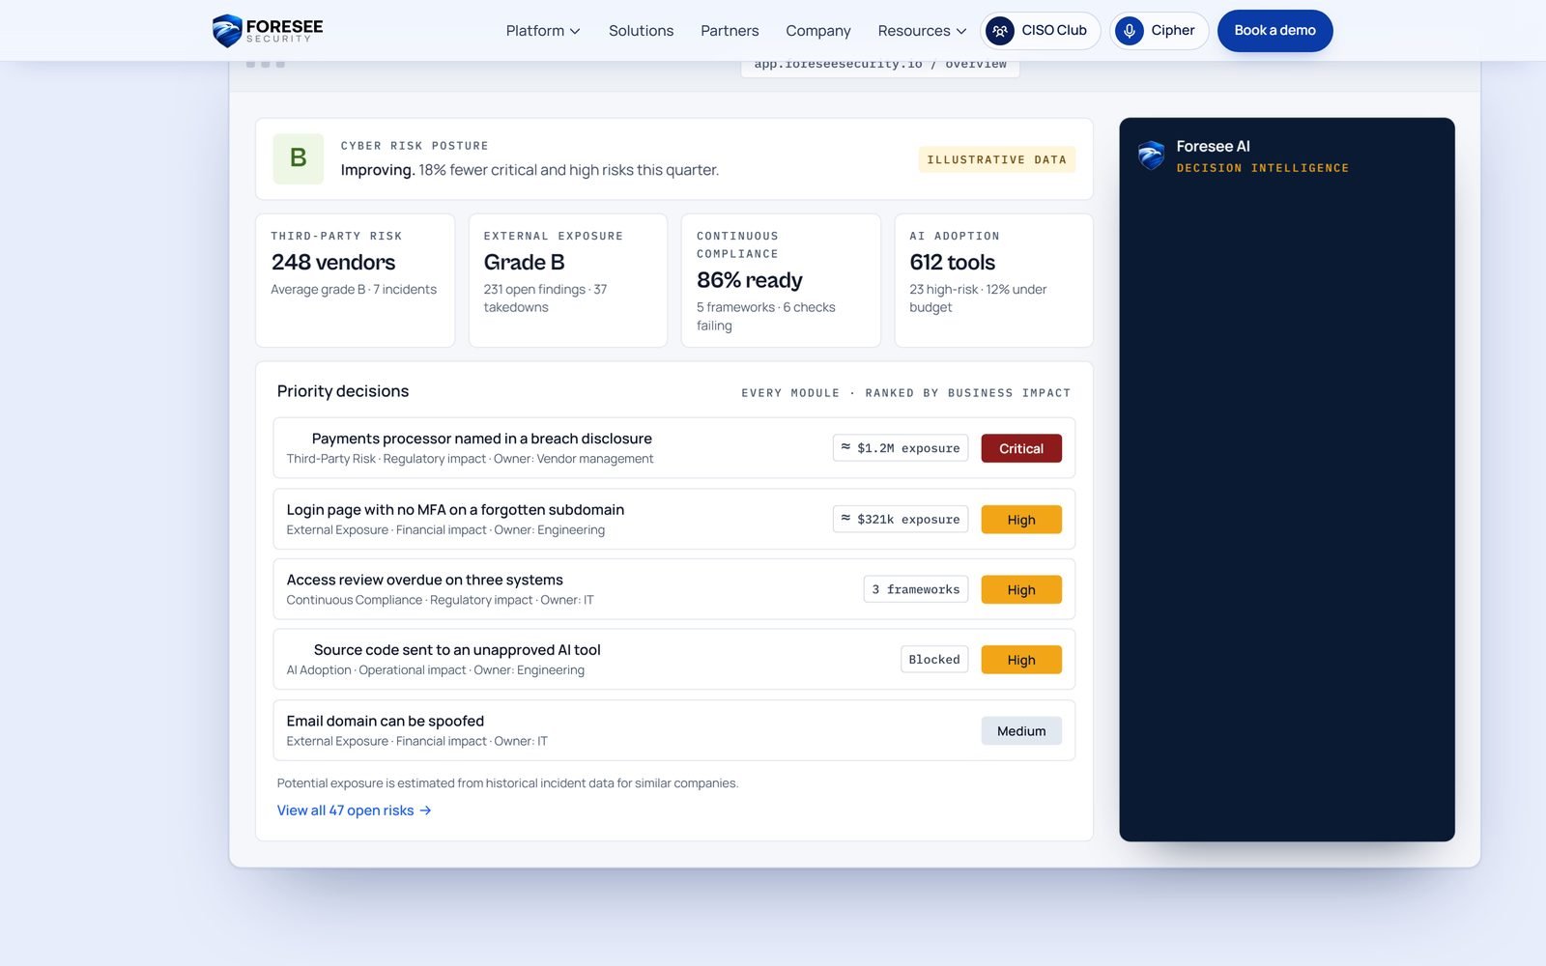
Task: Open the Payments processor breach disclosure row
Action: tap(673, 448)
